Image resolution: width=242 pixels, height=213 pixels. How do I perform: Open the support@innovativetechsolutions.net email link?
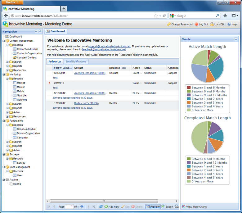coord(110,46)
